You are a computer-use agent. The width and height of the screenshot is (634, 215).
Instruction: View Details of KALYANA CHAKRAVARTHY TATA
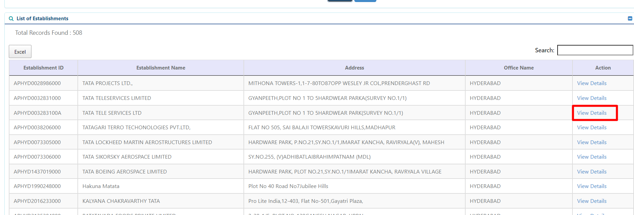(592, 201)
